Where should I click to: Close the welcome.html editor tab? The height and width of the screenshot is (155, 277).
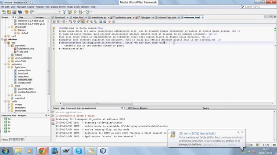pos(203,17)
